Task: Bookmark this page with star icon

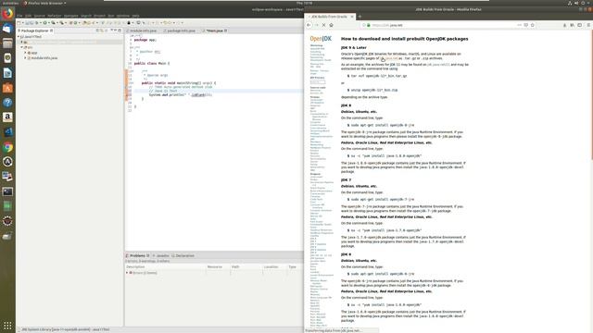Action: [x=533, y=25]
